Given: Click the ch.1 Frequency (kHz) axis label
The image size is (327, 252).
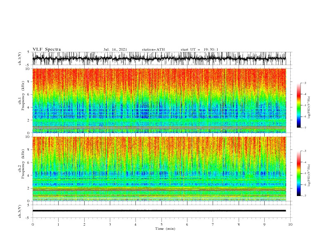Looking at the screenshot, I should [21, 100].
